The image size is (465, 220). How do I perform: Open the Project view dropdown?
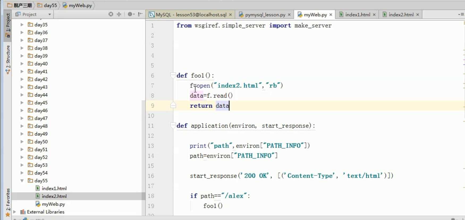tap(49, 14)
